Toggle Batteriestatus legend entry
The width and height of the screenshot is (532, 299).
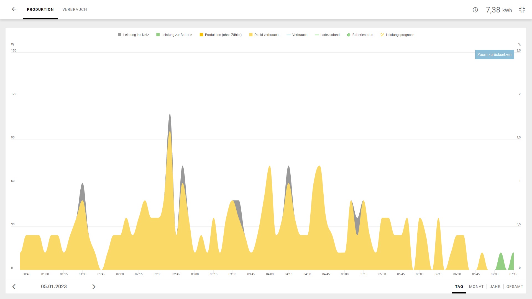360,35
